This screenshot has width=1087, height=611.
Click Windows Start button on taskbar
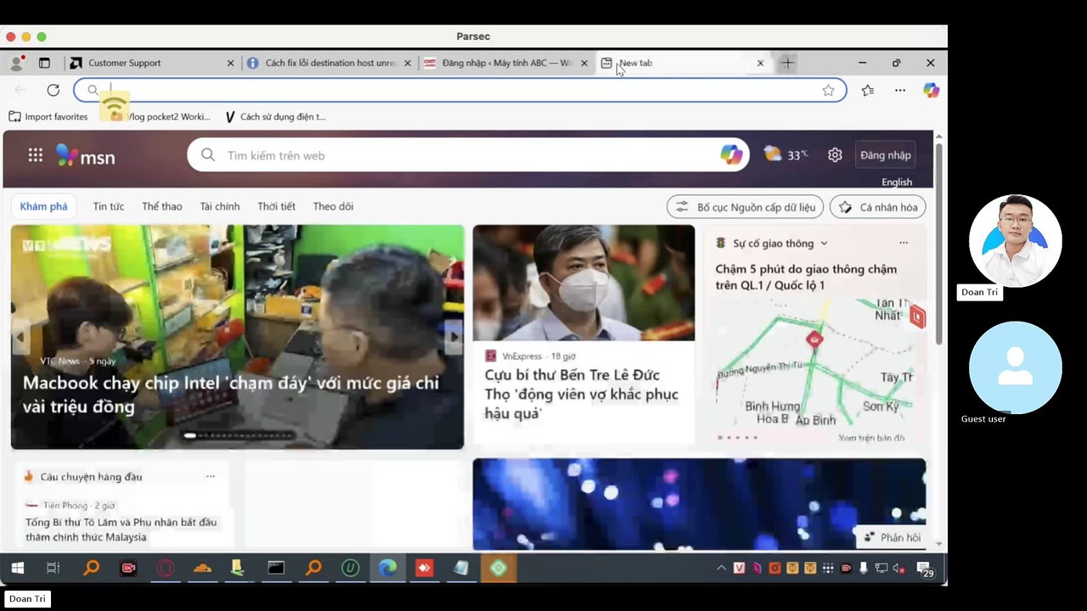[17, 569]
